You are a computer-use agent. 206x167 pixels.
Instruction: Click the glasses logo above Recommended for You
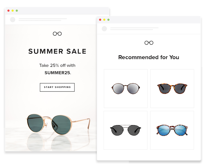149,43
